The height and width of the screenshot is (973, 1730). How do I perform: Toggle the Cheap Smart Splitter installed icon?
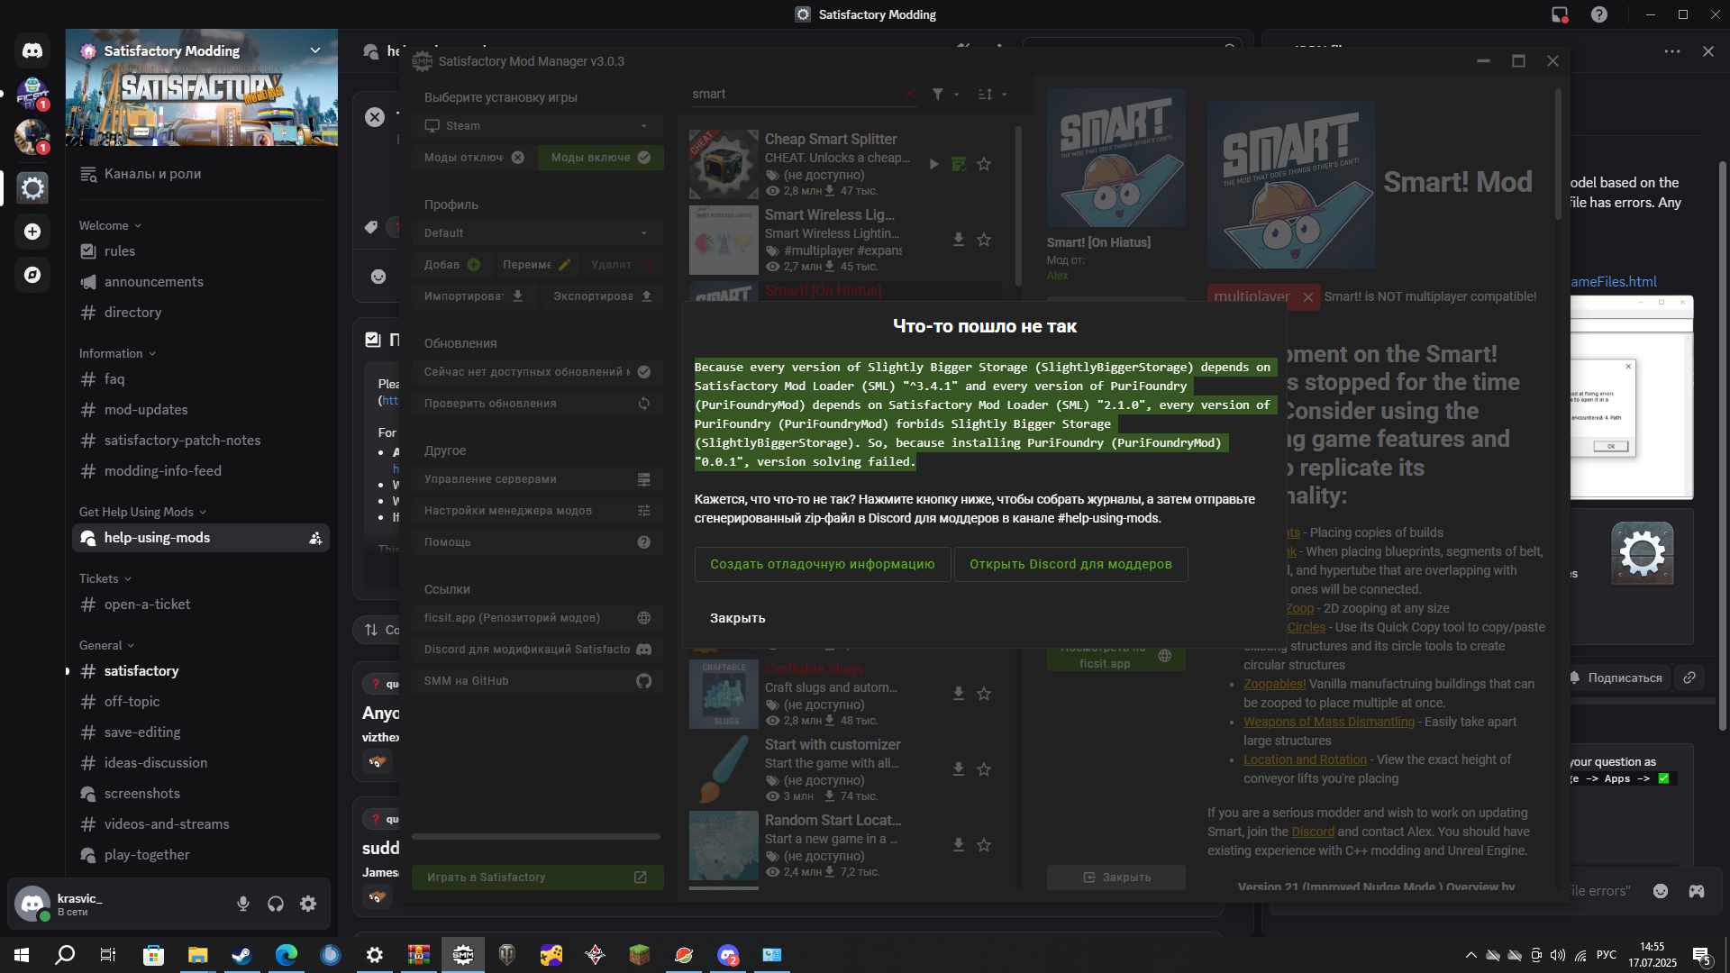click(x=959, y=164)
